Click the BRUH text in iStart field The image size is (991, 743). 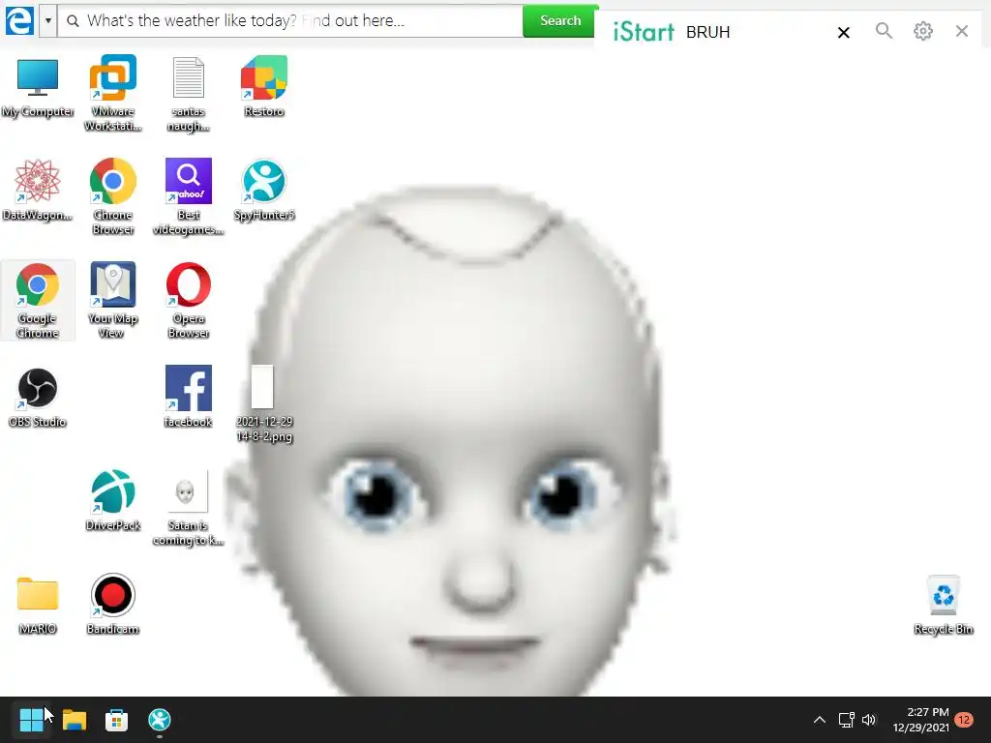point(707,32)
